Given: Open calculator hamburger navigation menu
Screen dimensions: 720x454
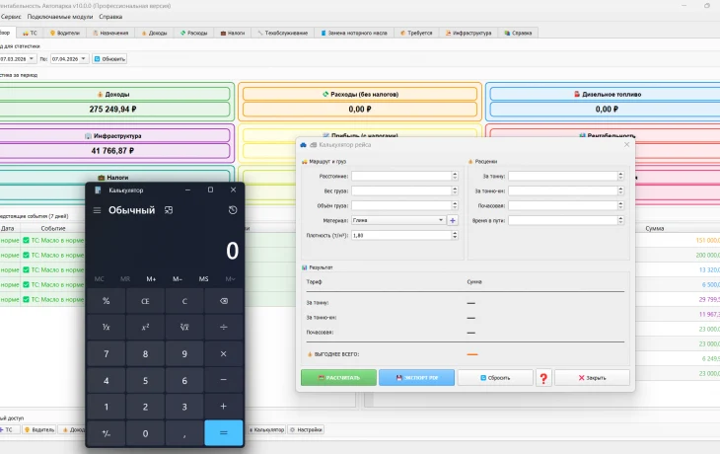Looking at the screenshot, I should pyautogui.click(x=97, y=210).
